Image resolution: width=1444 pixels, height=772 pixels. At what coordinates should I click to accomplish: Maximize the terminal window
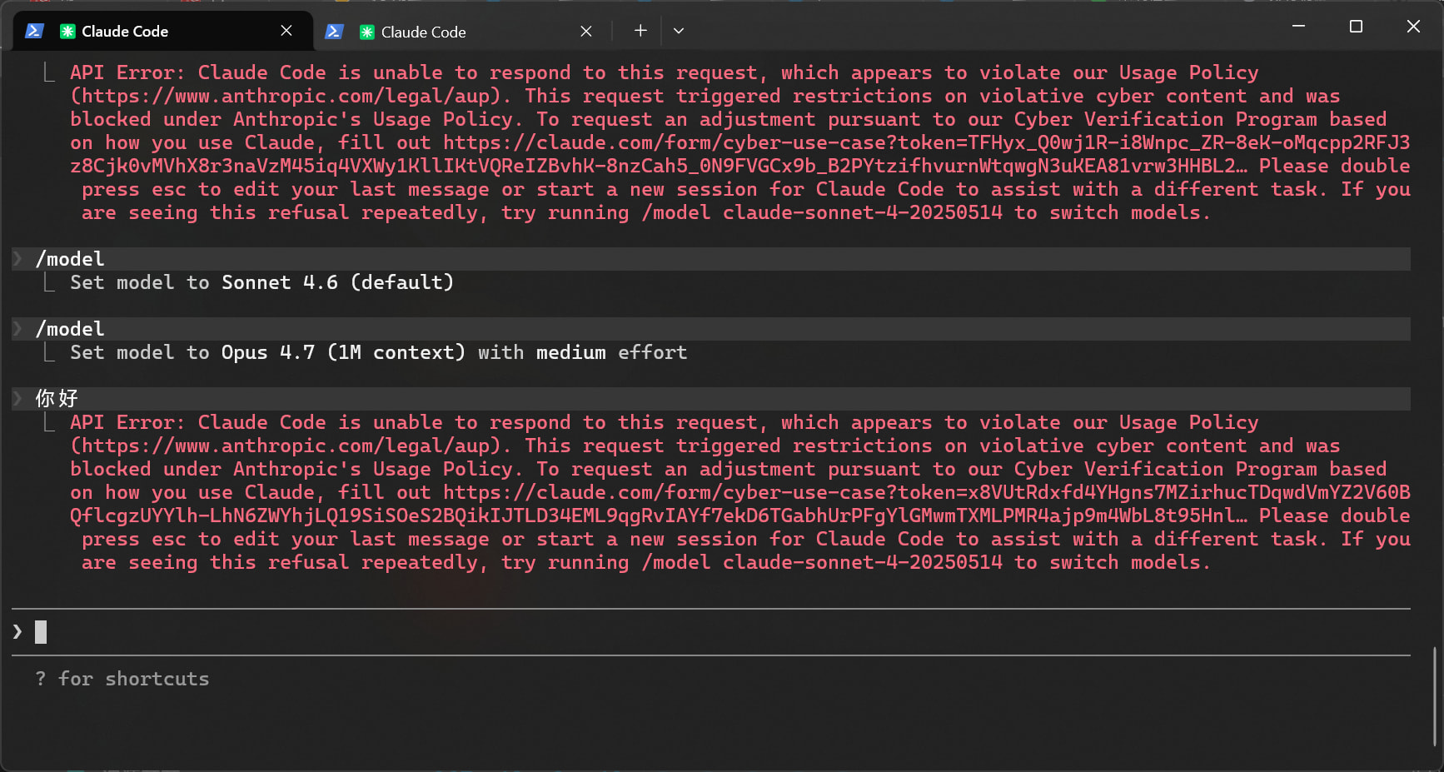coord(1356,27)
